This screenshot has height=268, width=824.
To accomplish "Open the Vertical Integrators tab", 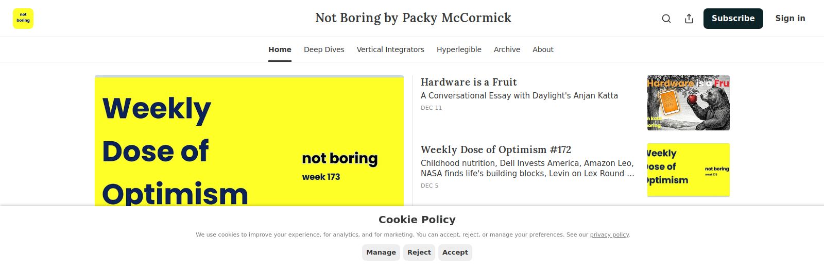I will 390,49.
